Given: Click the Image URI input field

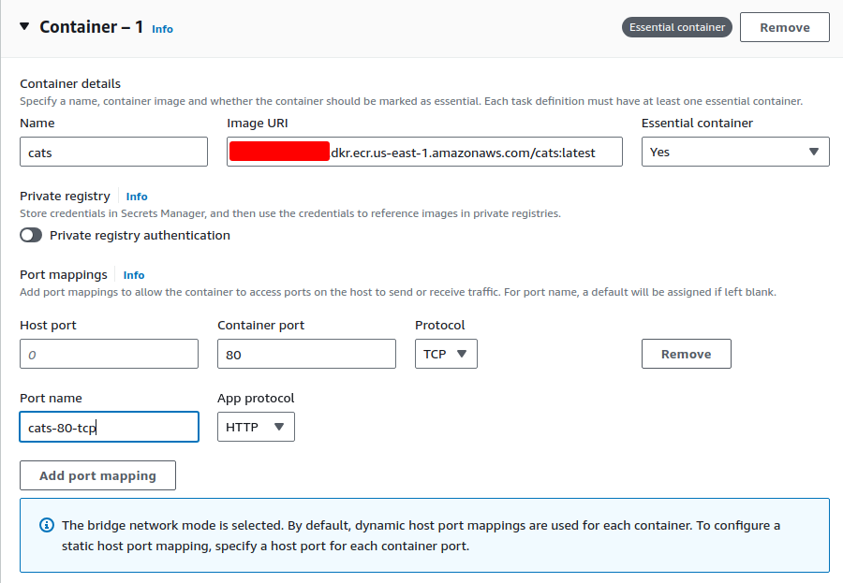Looking at the screenshot, I should tap(424, 152).
